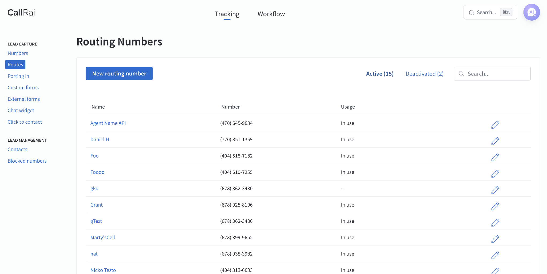
Task: Open the Daniel H routing number
Action: [100, 139]
